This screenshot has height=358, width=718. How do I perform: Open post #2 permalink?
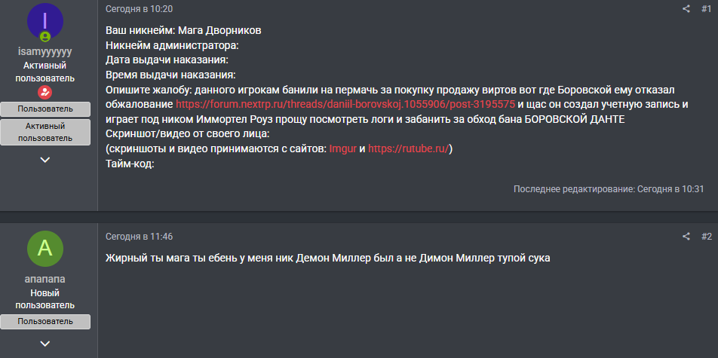click(706, 237)
